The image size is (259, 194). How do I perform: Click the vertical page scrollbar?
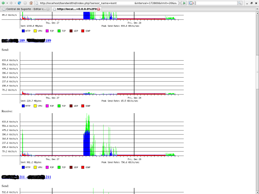257,102
